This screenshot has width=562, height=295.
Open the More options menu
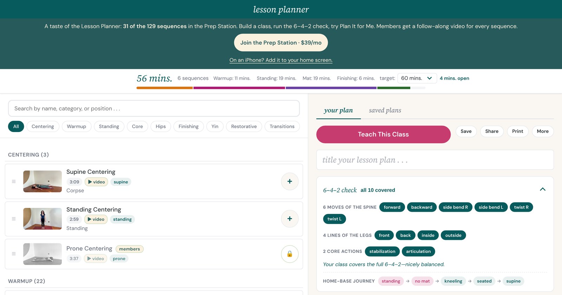(543, 131)
